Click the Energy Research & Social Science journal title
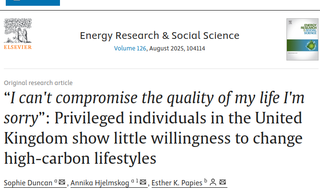 click(x=160, y=36)
